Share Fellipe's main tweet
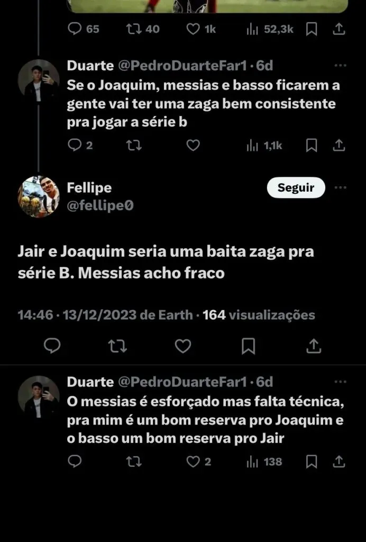This screenshot has height=542, width=366. [314, 346]
